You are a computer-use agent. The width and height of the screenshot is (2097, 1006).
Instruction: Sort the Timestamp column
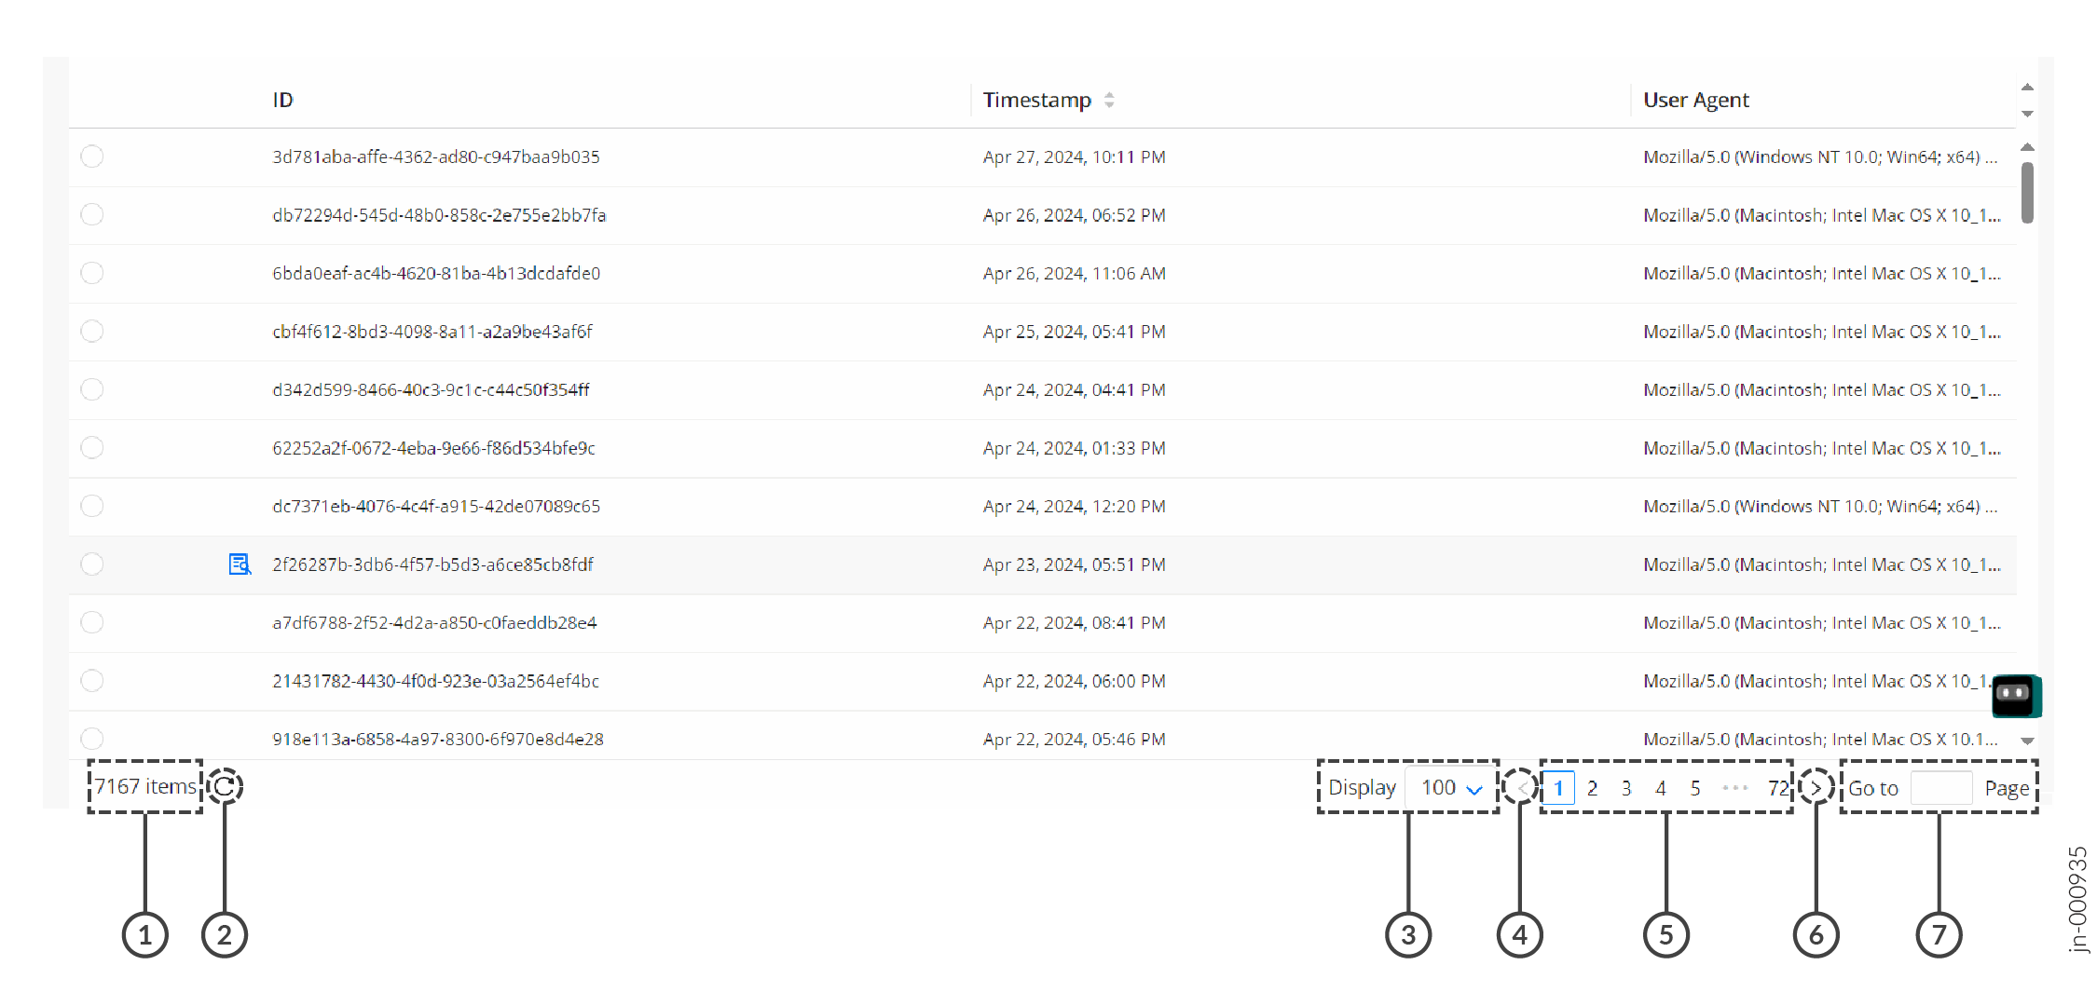(1110, 100)
